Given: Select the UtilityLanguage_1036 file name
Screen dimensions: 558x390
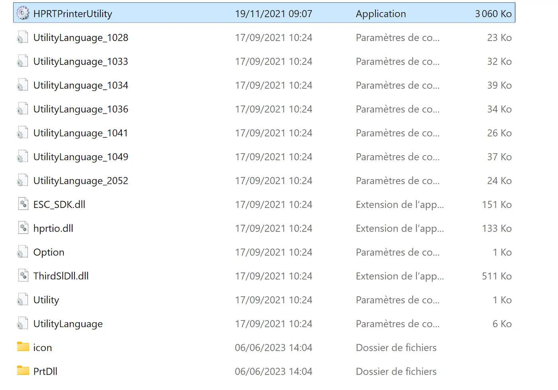Looking at the screenshot, I should [81, 110].
